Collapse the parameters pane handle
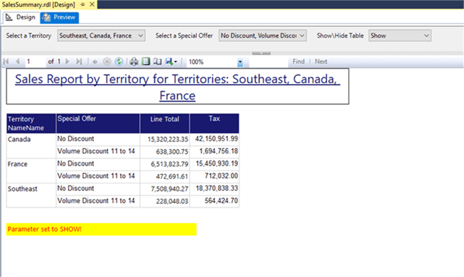The width and height of the screenshot is (464, 277). point(261,53)
